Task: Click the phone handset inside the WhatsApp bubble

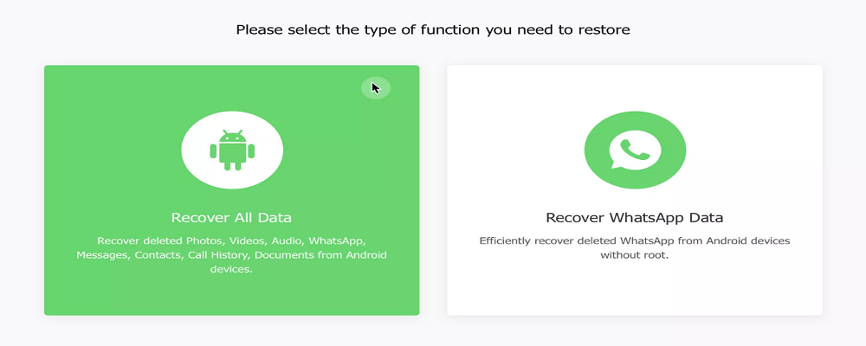Action: [x=635, y=149]
